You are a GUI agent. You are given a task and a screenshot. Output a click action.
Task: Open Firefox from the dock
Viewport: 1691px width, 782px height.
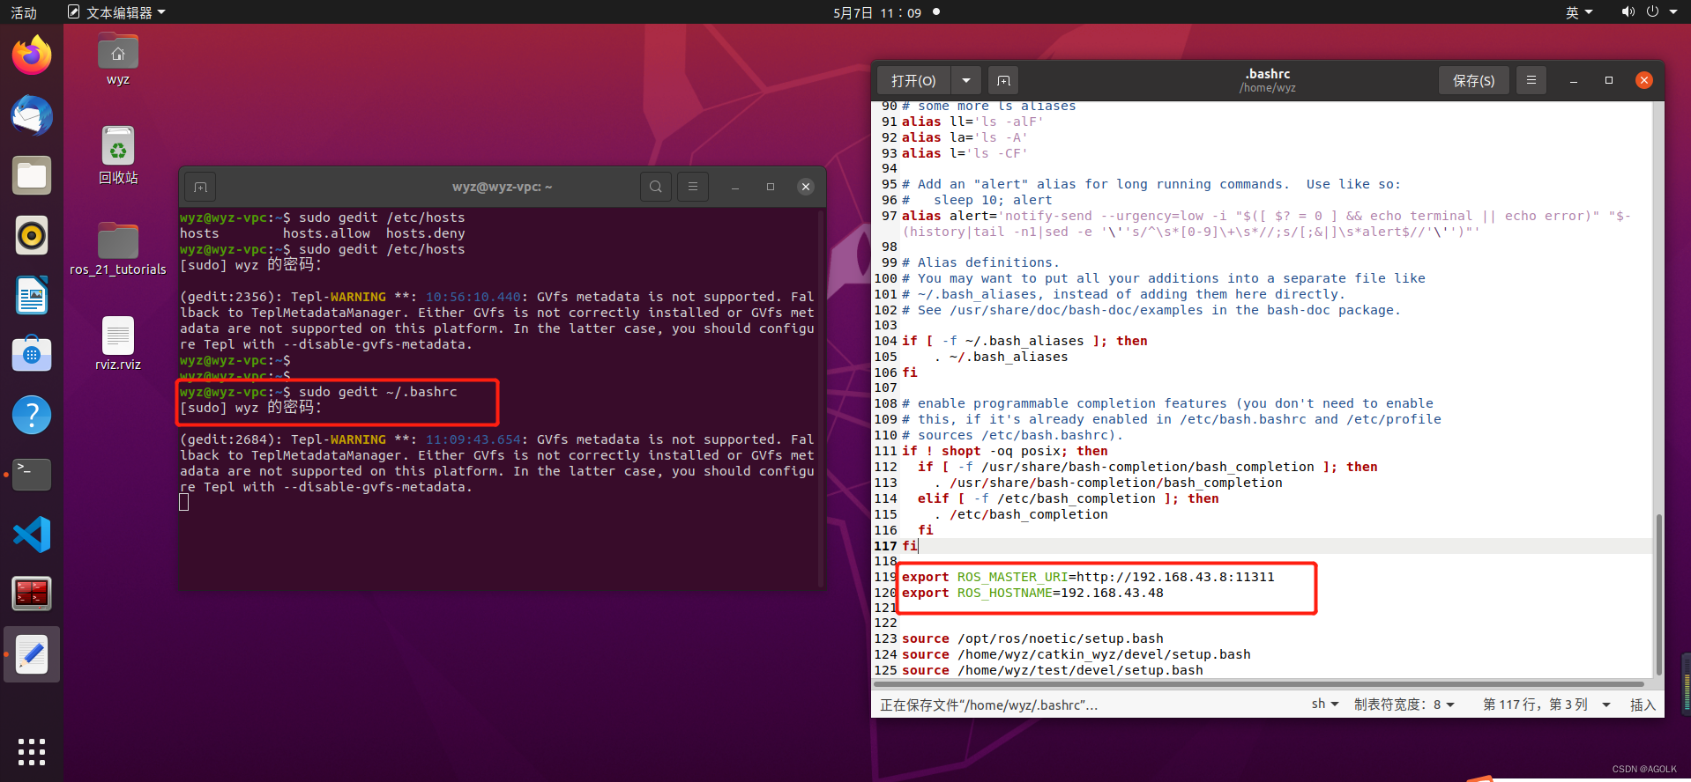[32, 55]
